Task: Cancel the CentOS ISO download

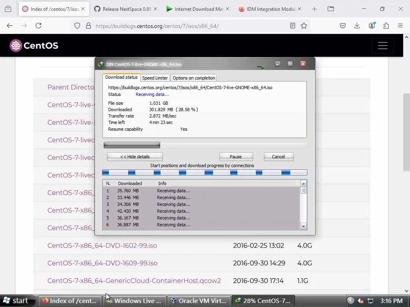Action: pos(279,157)
